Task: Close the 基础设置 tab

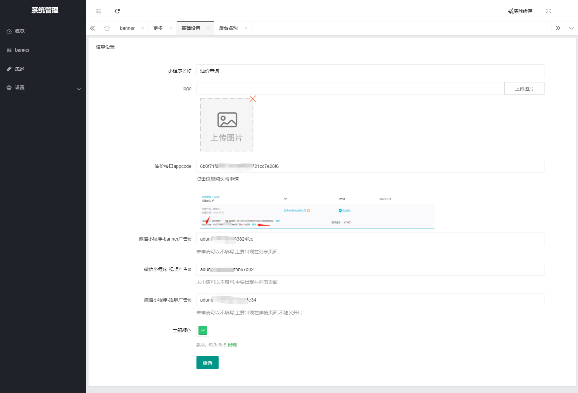Action: (x=209, y=28)
